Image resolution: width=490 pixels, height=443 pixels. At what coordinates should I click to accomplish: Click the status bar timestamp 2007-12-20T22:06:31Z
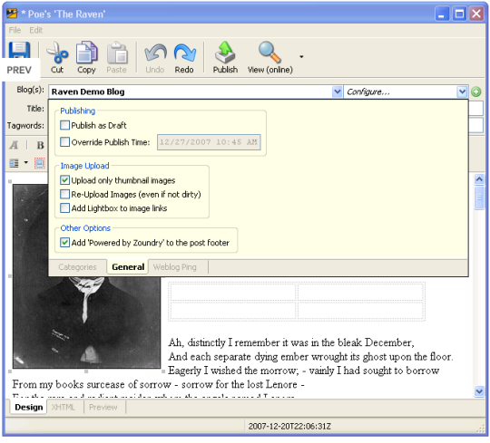click(289, 426)
